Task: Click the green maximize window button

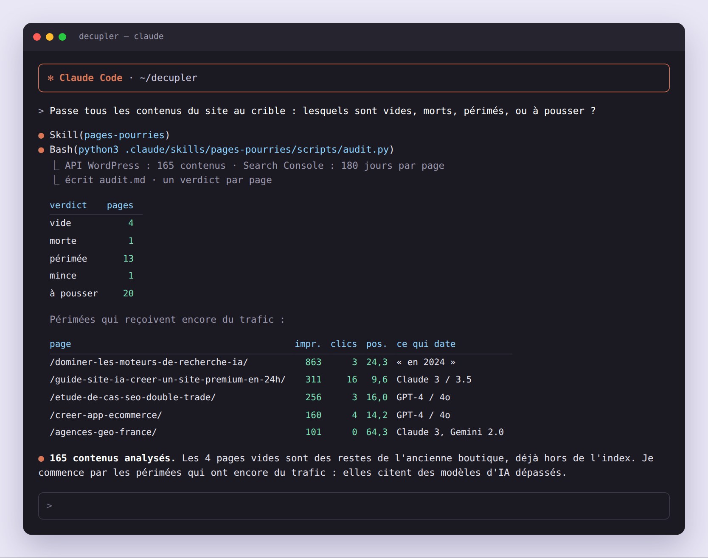Action: coord(62,37)
